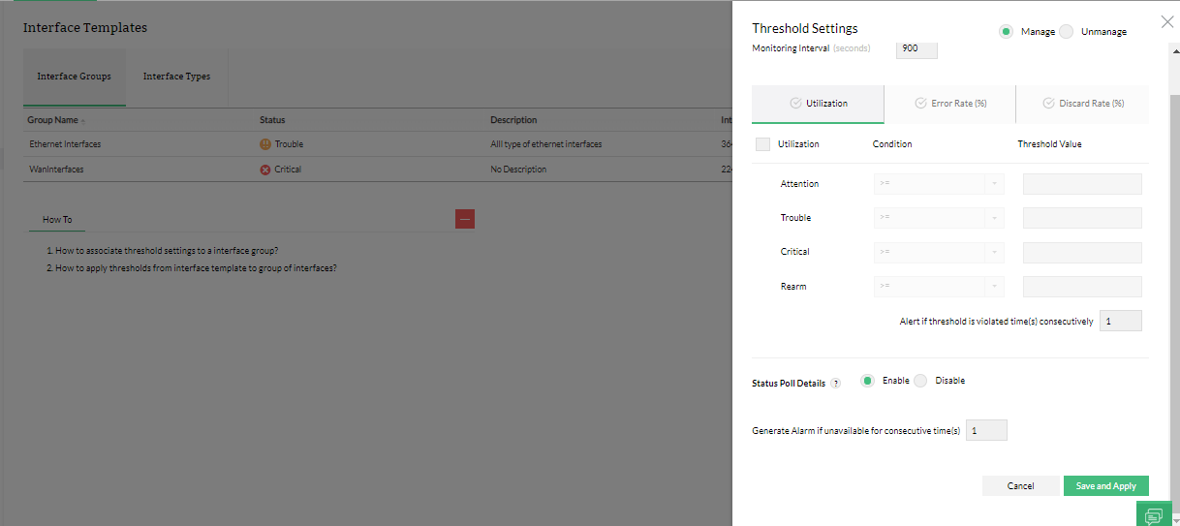Click the Critical status icon for WanInterfaces

click(265, 170)
